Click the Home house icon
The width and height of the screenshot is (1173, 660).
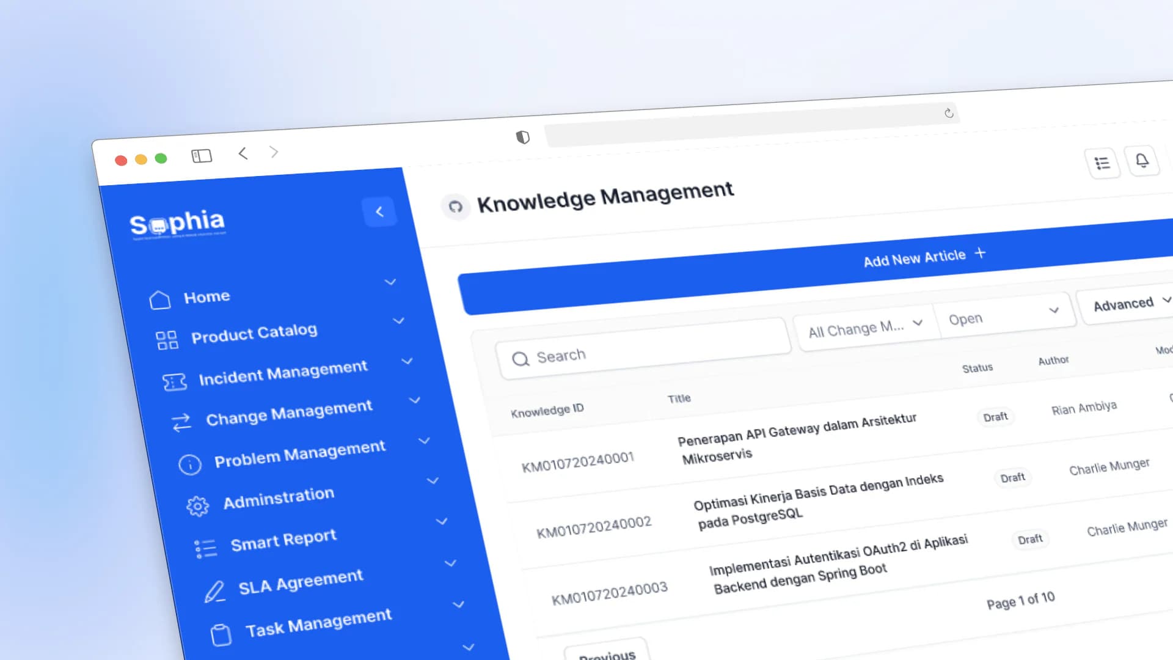tap(159, 300)
